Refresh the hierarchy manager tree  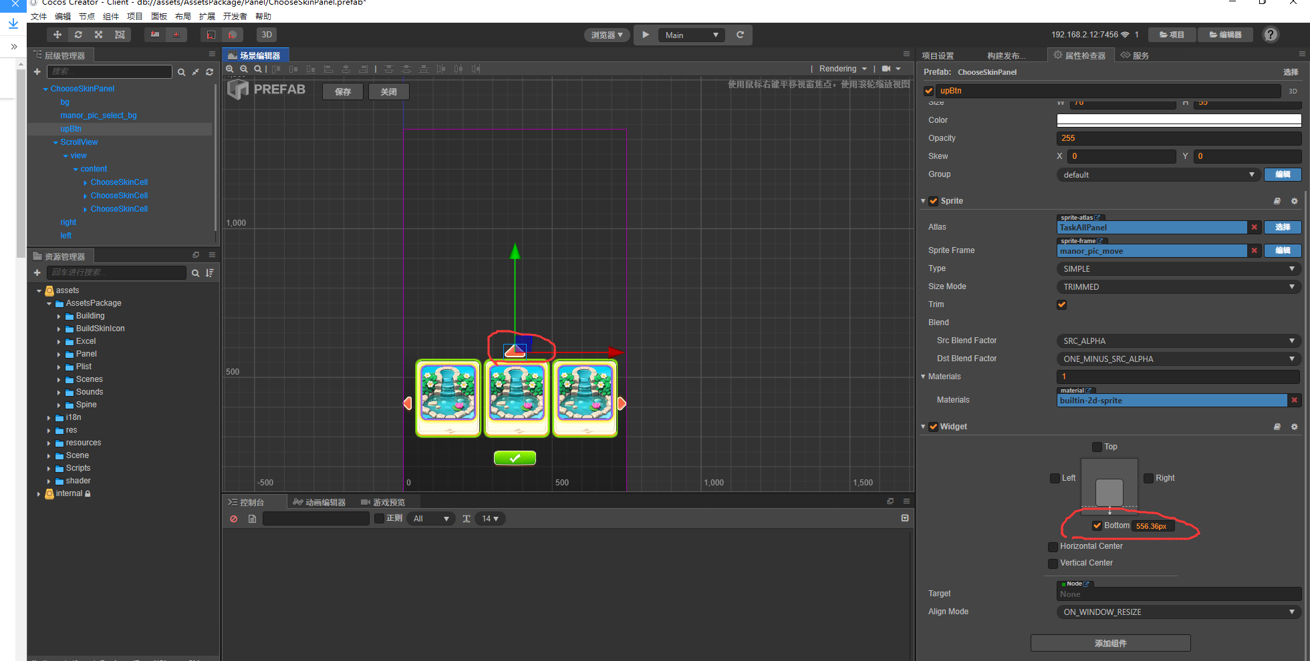pos(209,71)
